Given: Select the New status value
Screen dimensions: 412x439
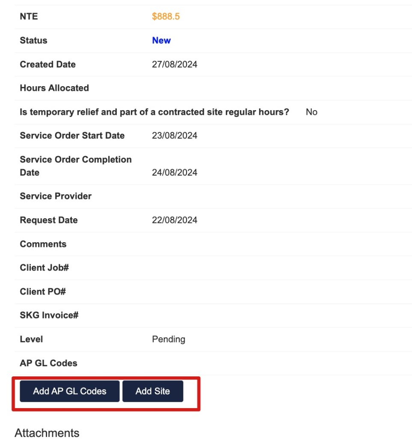Looking at the screenshot, I should coord(161,40).
